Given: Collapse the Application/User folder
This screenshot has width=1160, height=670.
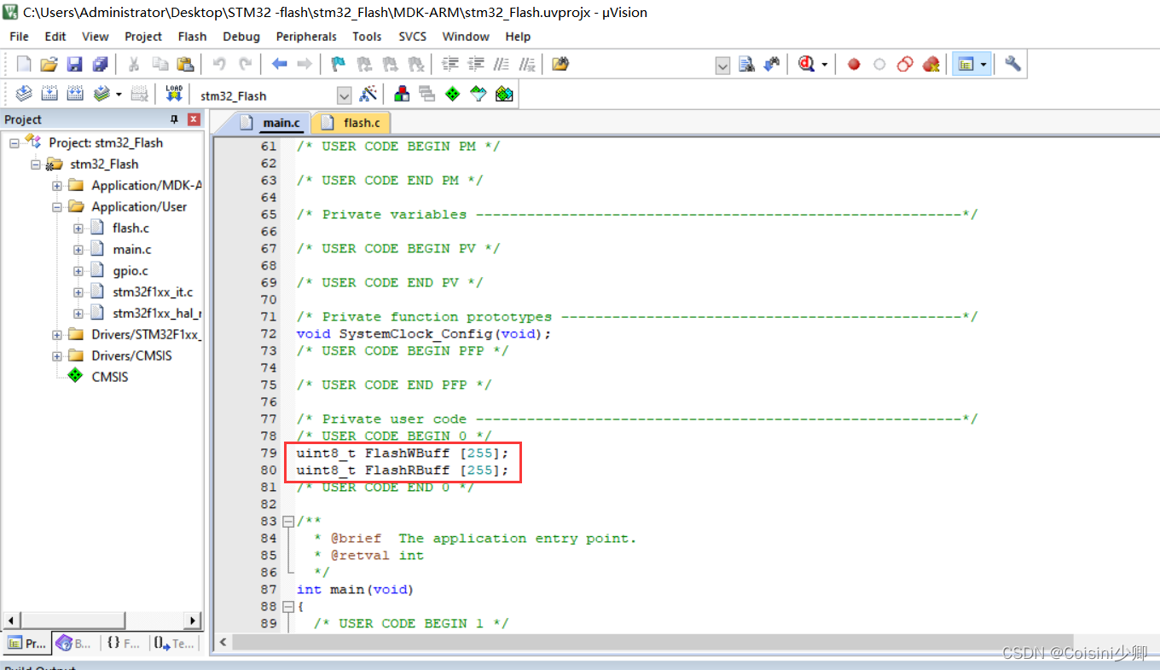Looking at the screenshot, I should point(57,207).
